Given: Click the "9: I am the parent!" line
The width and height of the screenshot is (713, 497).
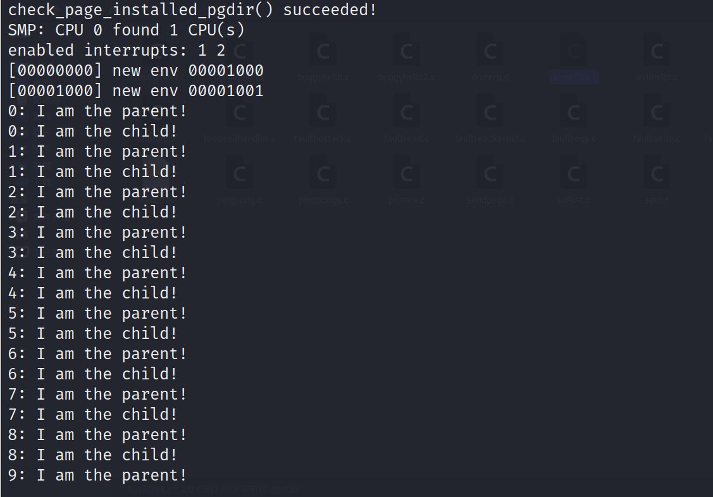Looking at the screenshot, I should [x=97, y=475].
